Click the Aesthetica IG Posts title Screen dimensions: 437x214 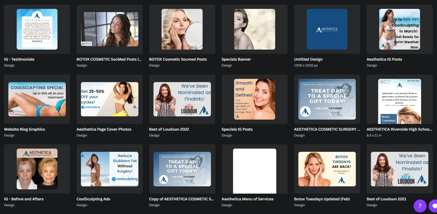(x=384, y=59)
